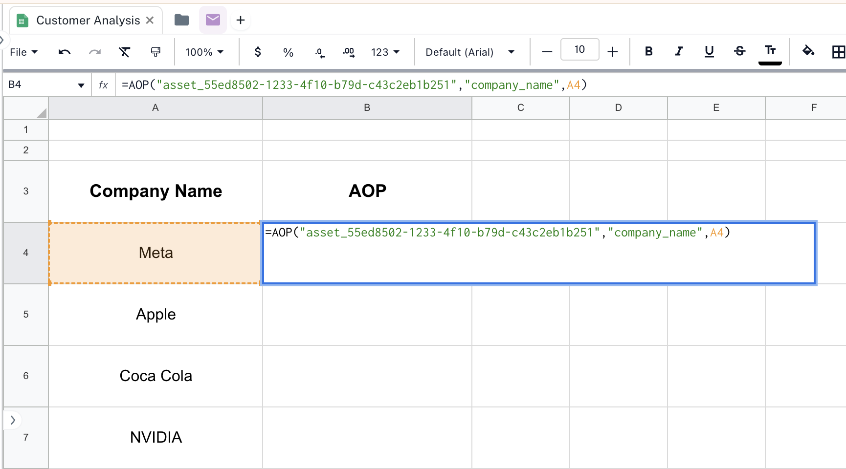
Task: Select column D header
Action: pos(619,108)
